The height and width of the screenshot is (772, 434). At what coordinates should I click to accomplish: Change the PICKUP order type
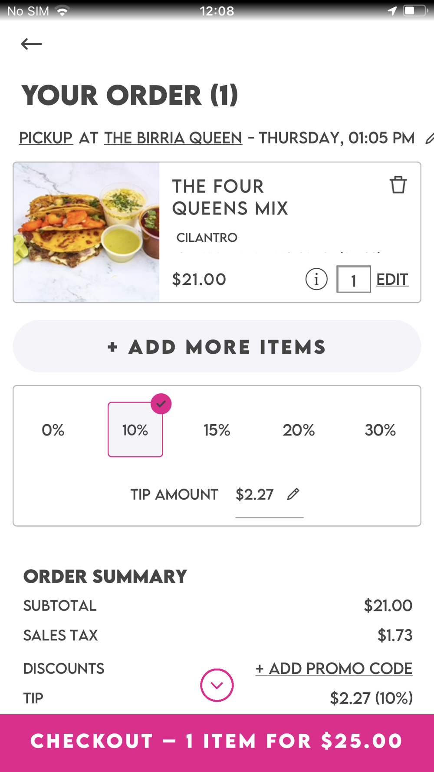tap(46, 138)
